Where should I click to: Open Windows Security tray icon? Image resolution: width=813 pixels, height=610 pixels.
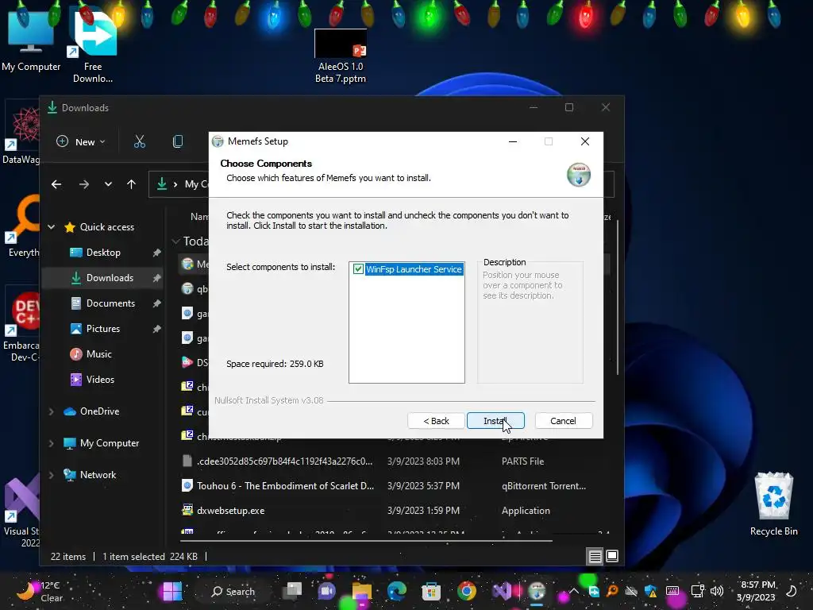650,591
